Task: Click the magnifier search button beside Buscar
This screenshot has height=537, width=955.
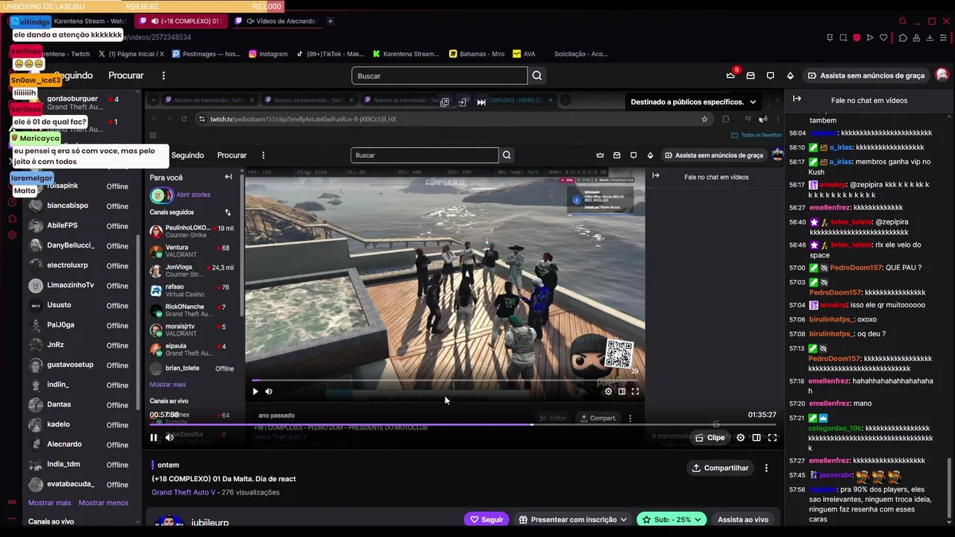Action: 537,75
